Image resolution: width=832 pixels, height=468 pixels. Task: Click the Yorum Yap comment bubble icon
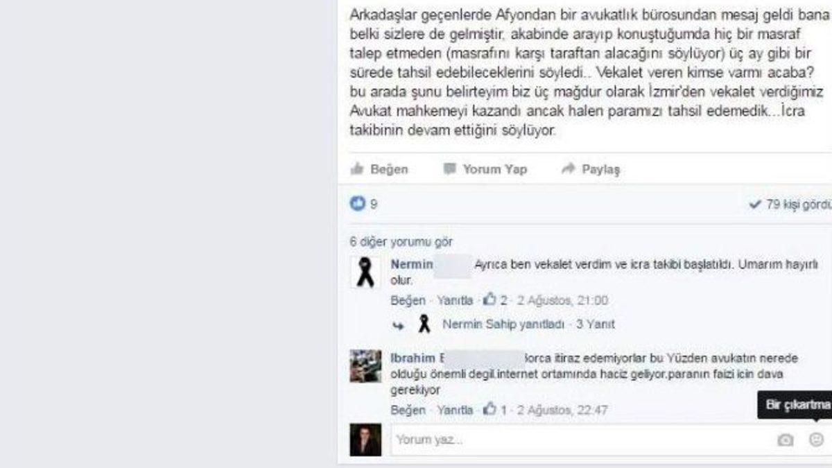[x=450, y=168]
